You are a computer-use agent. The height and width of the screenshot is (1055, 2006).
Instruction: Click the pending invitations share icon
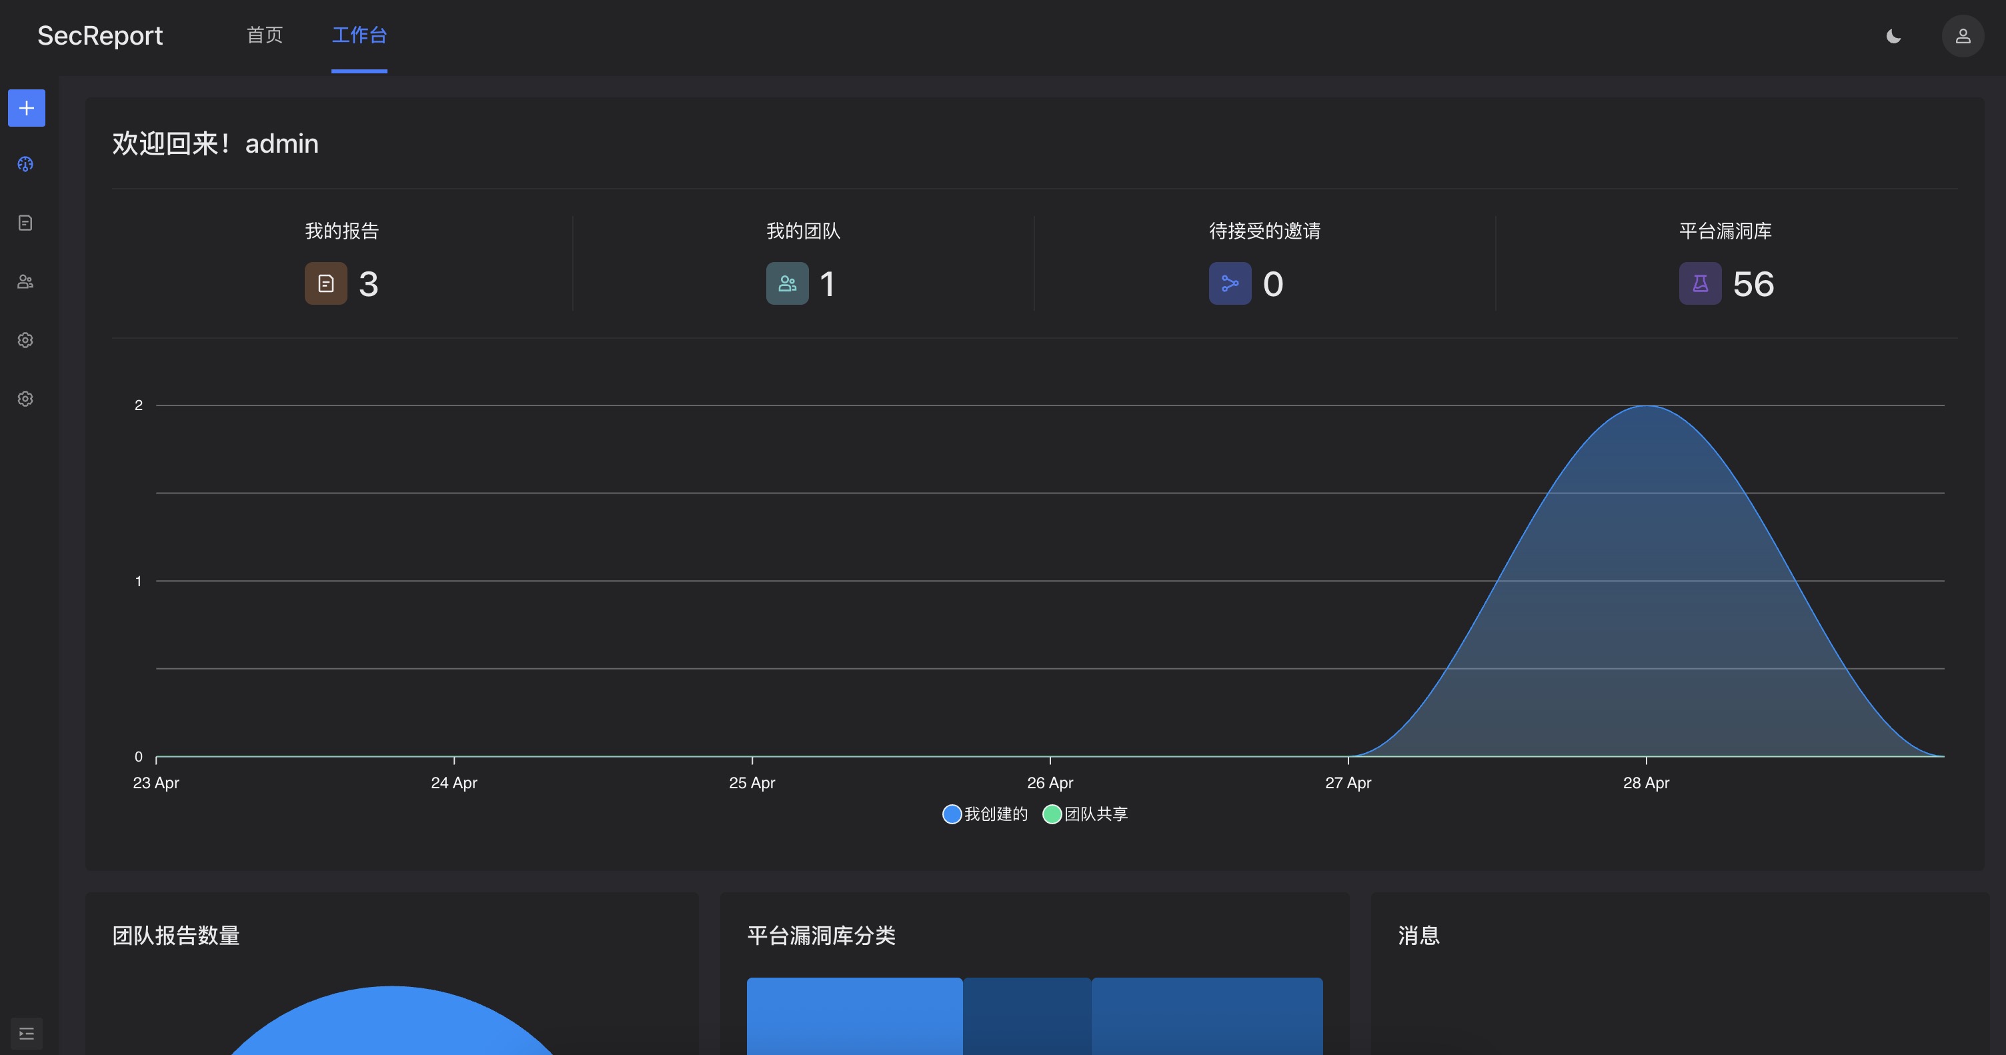[1230, 283]
